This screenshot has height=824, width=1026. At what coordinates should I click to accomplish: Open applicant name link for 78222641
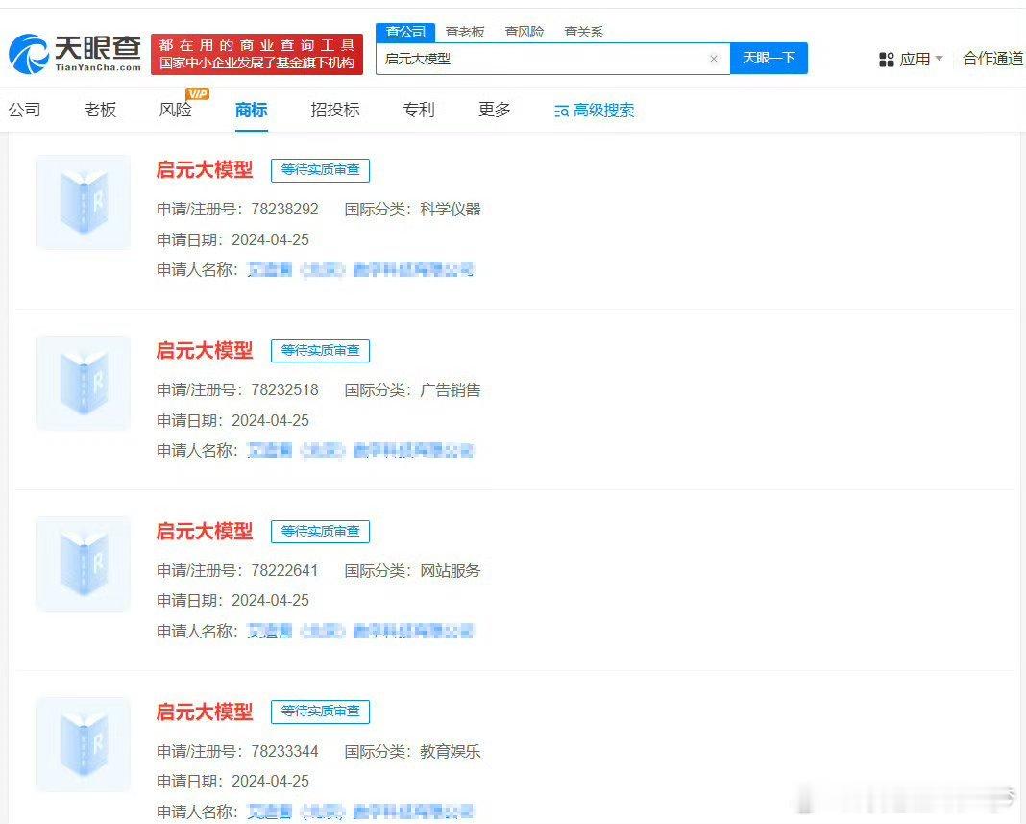click(x=360, y=632)
